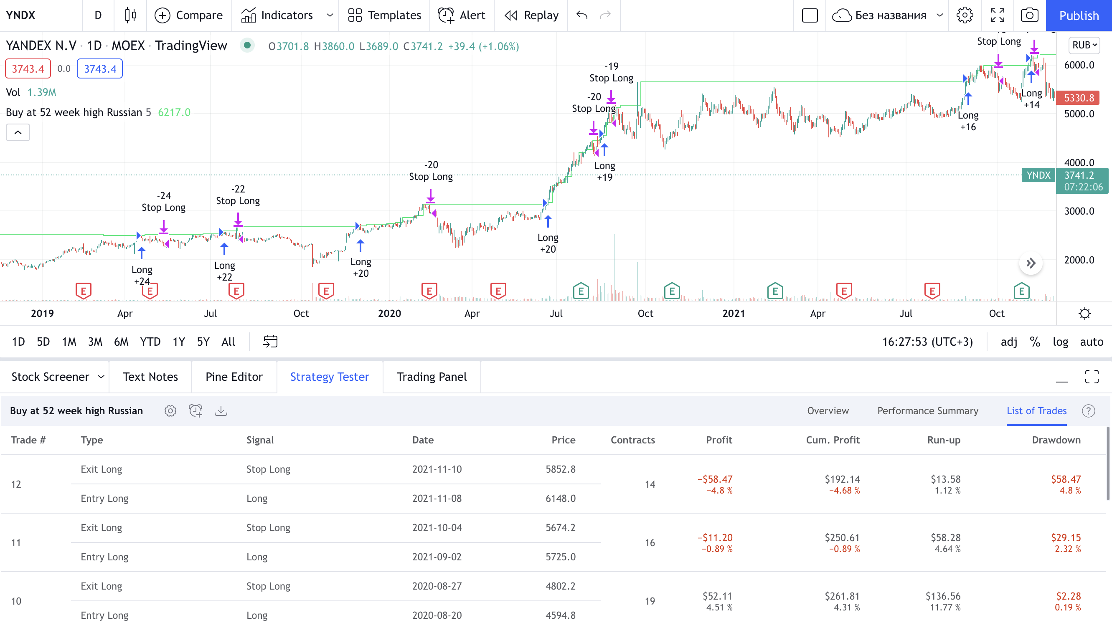
Task: Export strategy data with download icon
Action: pyautogui.click(x=221, y=410)
